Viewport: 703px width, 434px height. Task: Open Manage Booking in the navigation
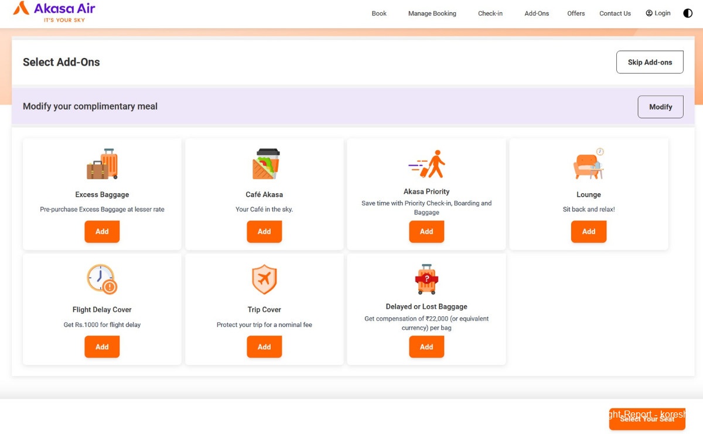432,13
